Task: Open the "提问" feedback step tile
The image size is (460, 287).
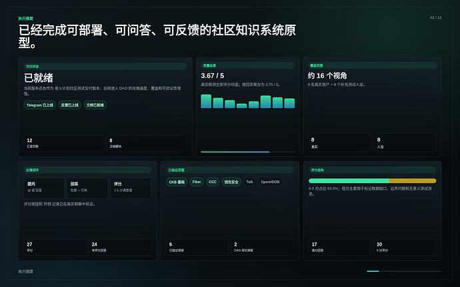Action: pos(44,188)
